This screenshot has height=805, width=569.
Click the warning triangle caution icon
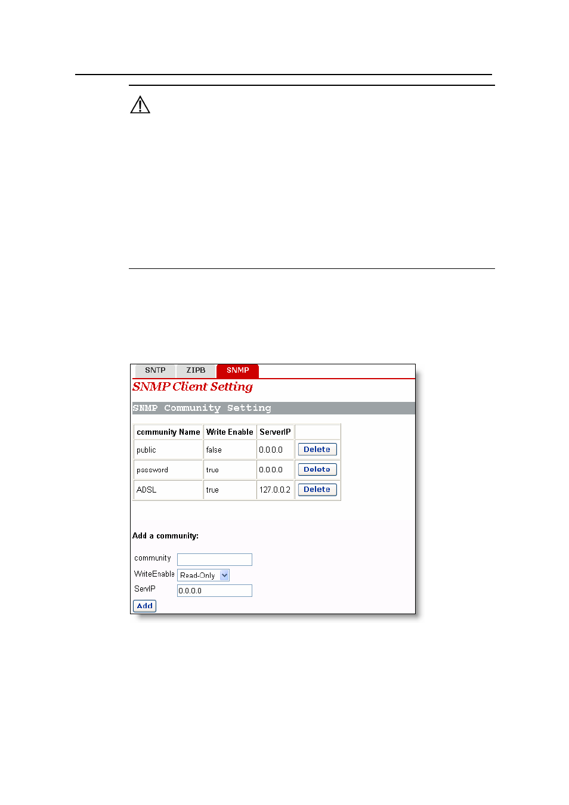[140, 105]
